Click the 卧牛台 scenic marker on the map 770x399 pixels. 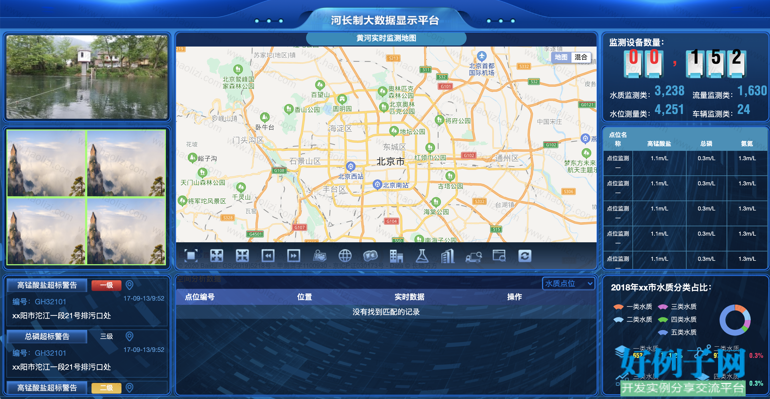(265, 117)
